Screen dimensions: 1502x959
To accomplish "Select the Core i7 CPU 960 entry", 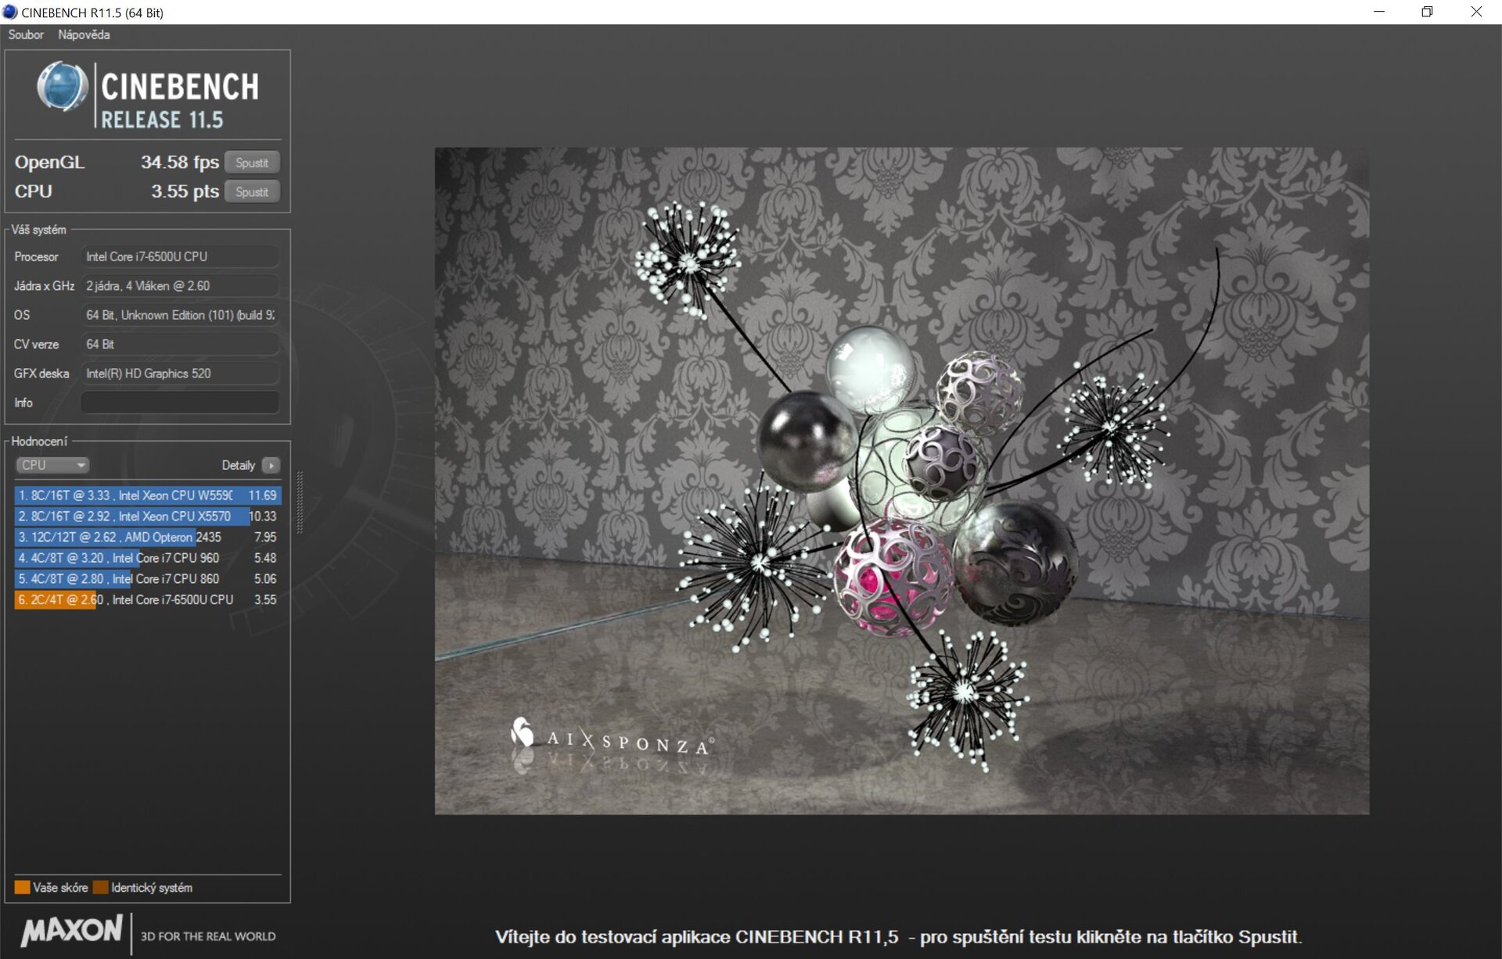I will coord(147,558).
